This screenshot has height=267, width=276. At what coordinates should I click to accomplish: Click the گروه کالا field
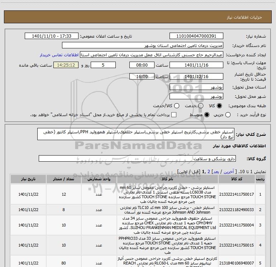click(137, 158)
